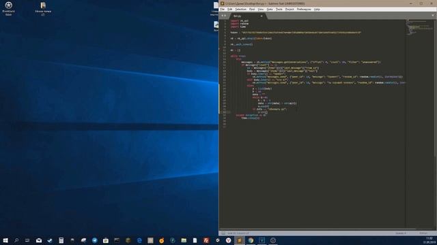Open the taskbar search magnifier
Screen dimensions: 437x245
point(16,240)
